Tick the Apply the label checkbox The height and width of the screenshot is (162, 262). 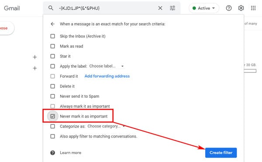[53, 66]
